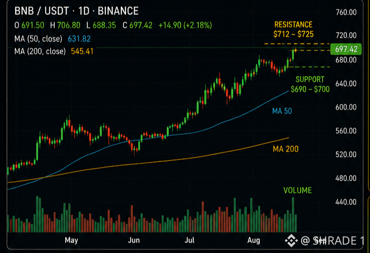Select the low value 688.35
The width and height of the screenshot is (370, 253).
(104, 25)
